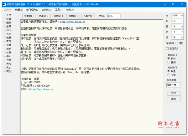Open the 分 minute dropdown
Viewport: 188px width, 136px height.
coord(177,37)
